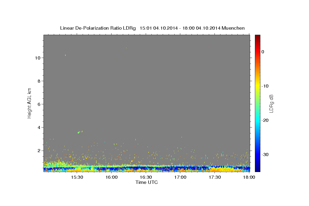The height and width of the screenshot is (206, 309).
Task: Click the 16:00 time tick label
Action: click(x=111, y=177)
